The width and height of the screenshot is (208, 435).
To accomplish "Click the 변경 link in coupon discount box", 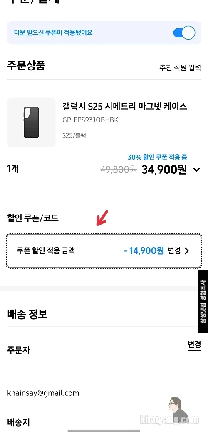I will coord(174,251).
